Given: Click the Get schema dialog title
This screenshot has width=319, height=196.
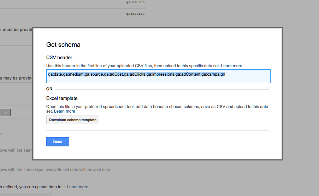Looking at the screenshot, I should click(x=63, y=45).
